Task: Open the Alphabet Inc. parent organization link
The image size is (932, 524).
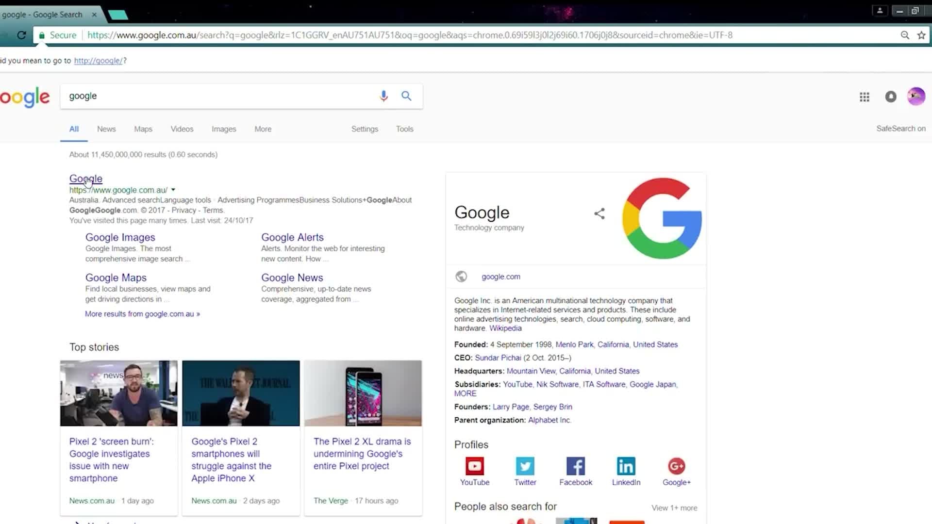Action: click(549, 420)
